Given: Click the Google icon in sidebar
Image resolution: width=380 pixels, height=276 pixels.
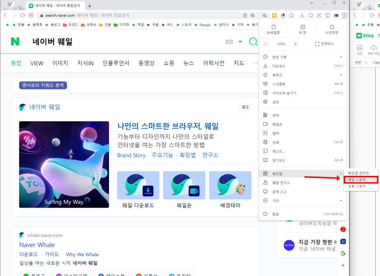Looking at the screenshot, I should 343,253.
